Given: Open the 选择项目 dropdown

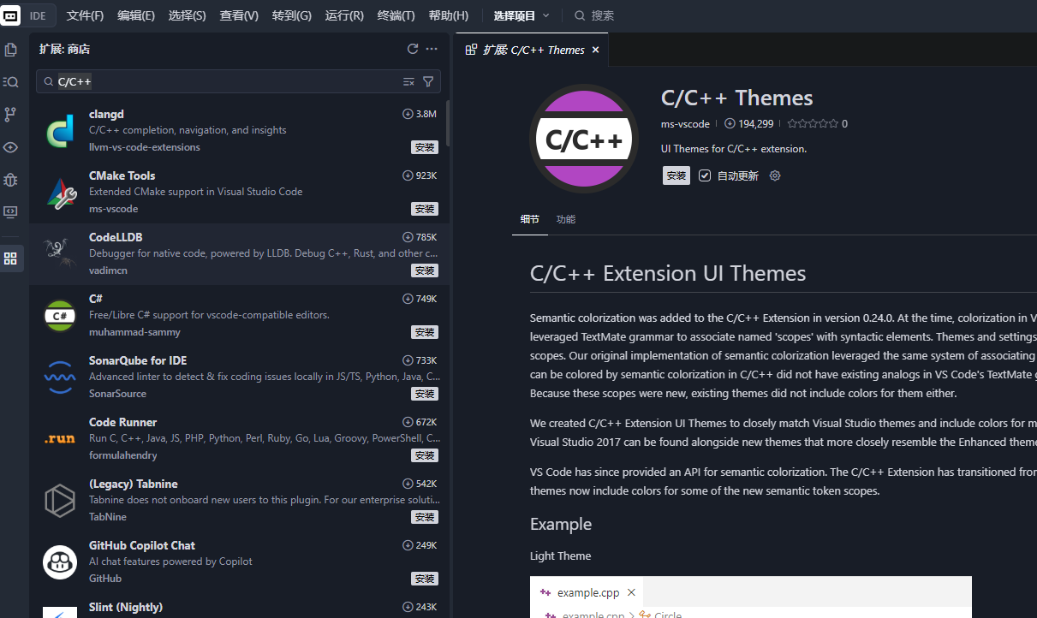Looking at the screenshot, I should point(521,15).
